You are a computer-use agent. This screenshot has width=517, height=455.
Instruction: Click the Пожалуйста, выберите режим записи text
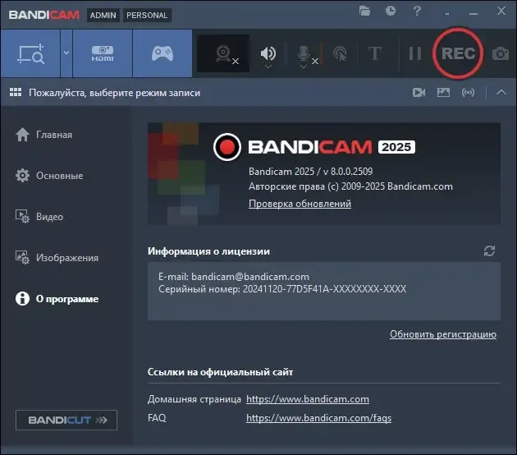(x=114, y=93)
